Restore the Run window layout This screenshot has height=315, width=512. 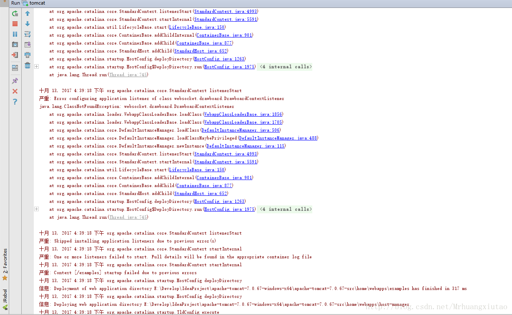coord(15,67)
